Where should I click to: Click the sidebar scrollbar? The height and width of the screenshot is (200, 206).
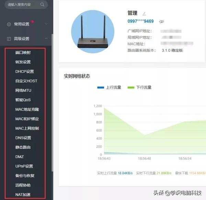tap(52, 102)
